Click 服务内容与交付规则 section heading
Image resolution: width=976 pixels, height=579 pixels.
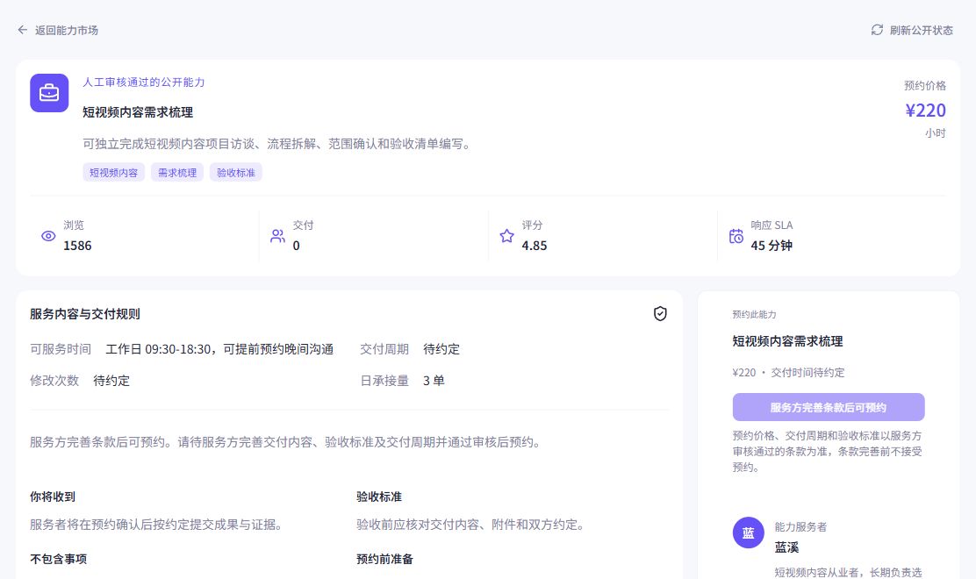tap(85, 314)
